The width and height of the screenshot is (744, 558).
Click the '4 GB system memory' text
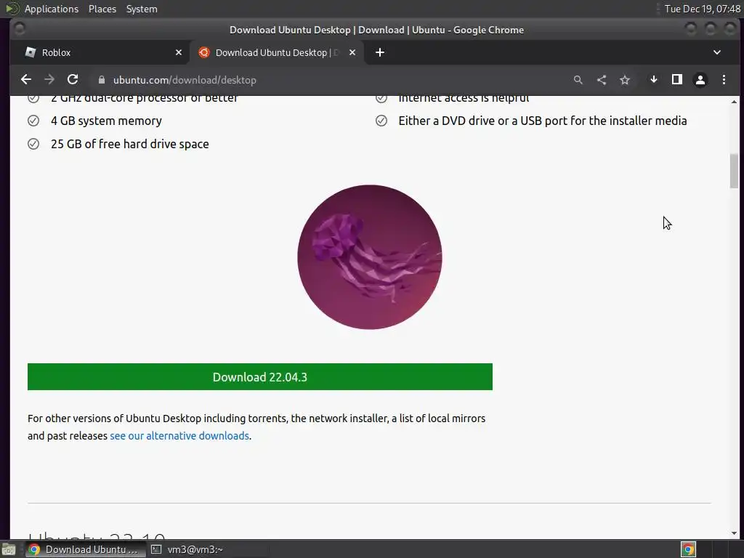[106, 121]
